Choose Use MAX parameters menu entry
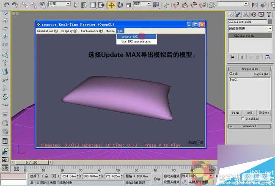This screenshot has height=186, width=275. click(x=137, y=41)
